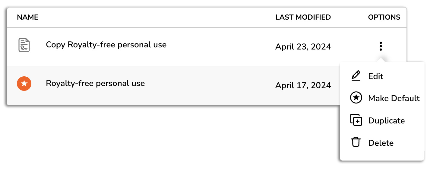Click the April 23, 2024 date

click(x=303, y=47)
